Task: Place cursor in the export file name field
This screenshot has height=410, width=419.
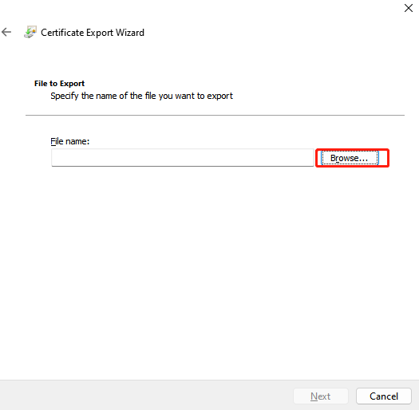Action: 183,158
